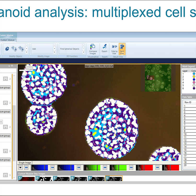196x196 pixels.
Task: Click auto-scale arrows before second green histogram
Action: (x=105, y=167)
